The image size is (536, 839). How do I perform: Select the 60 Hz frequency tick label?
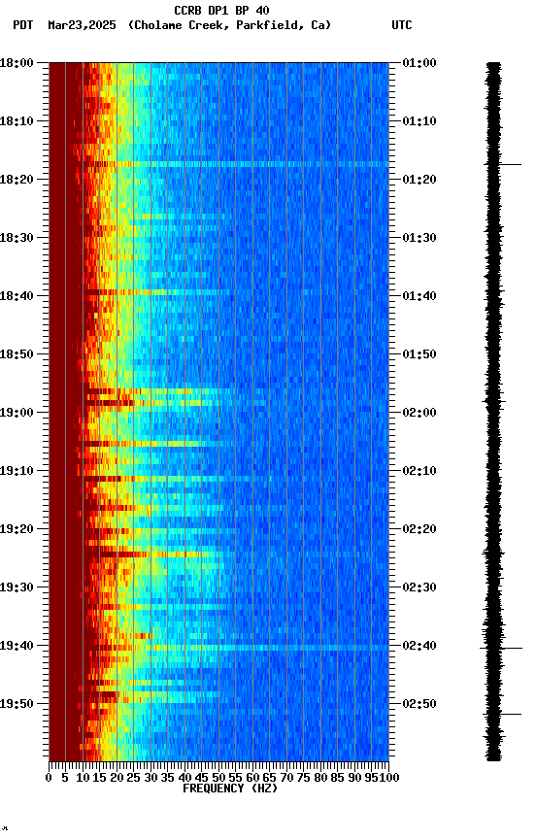252,778
